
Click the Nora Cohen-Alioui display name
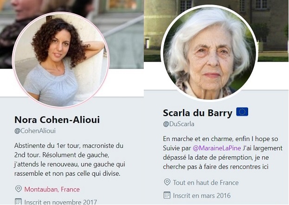[x=57, y=120]
